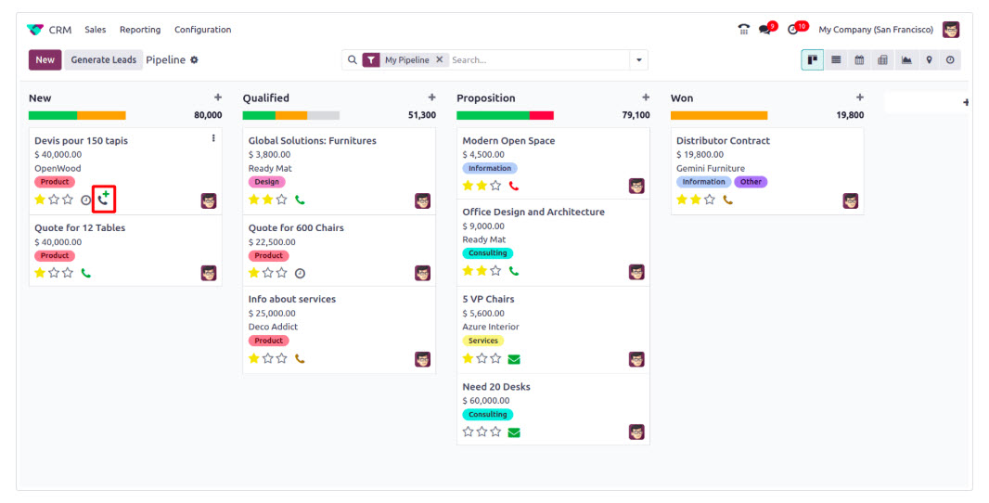Set third priority star on Modern Open Space
The height and width of the screenshot is (503, 989).
pyautogui.click(x=495, y=186)
